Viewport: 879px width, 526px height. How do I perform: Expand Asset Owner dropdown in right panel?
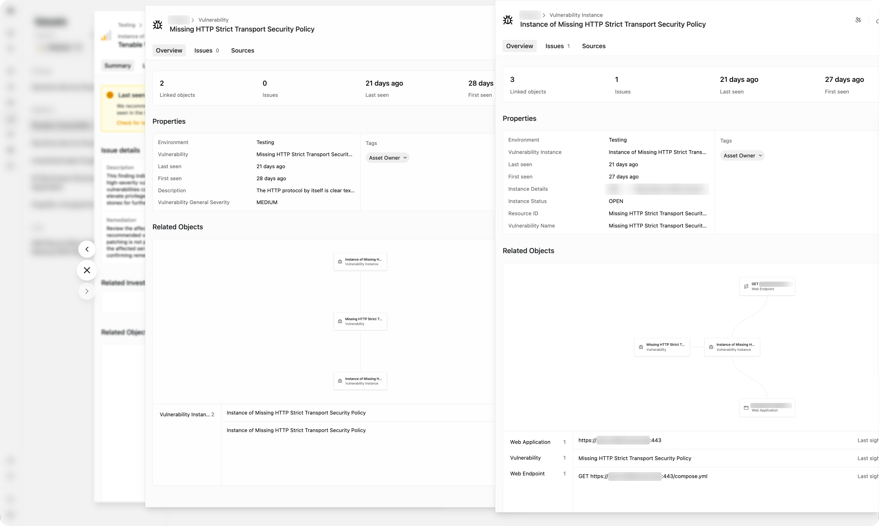coord(742,155)
